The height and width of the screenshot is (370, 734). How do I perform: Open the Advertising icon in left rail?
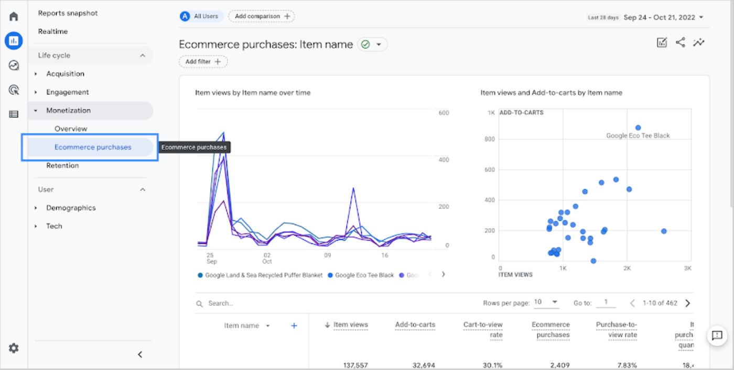click(14, 90)
